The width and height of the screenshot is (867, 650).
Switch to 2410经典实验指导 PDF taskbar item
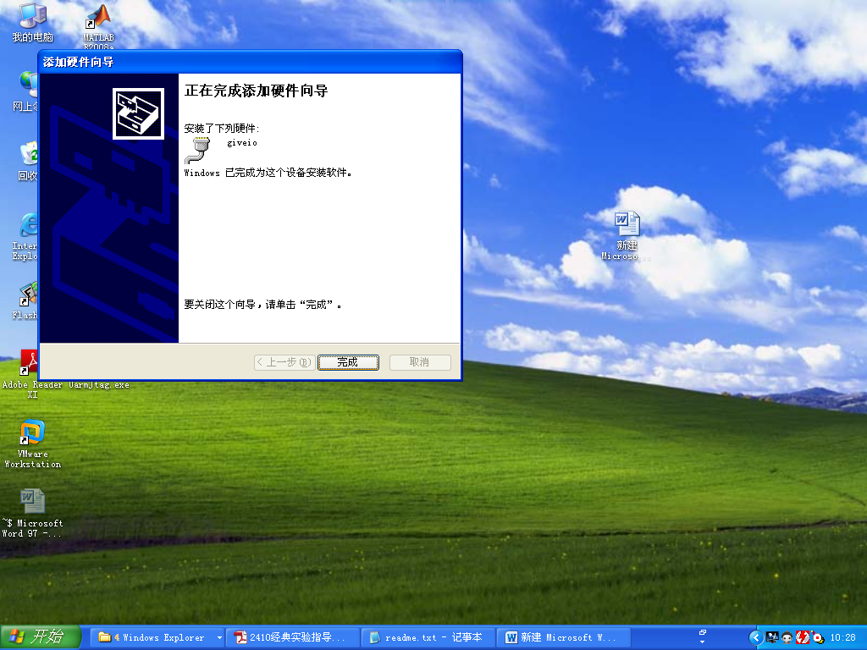(293, 637)
